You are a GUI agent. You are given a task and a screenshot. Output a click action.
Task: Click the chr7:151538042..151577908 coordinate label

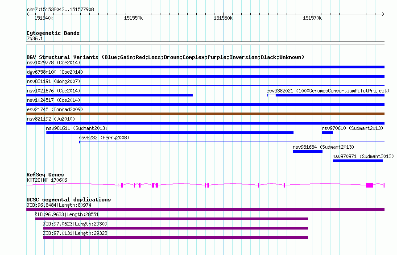click(x=60, y=9)
